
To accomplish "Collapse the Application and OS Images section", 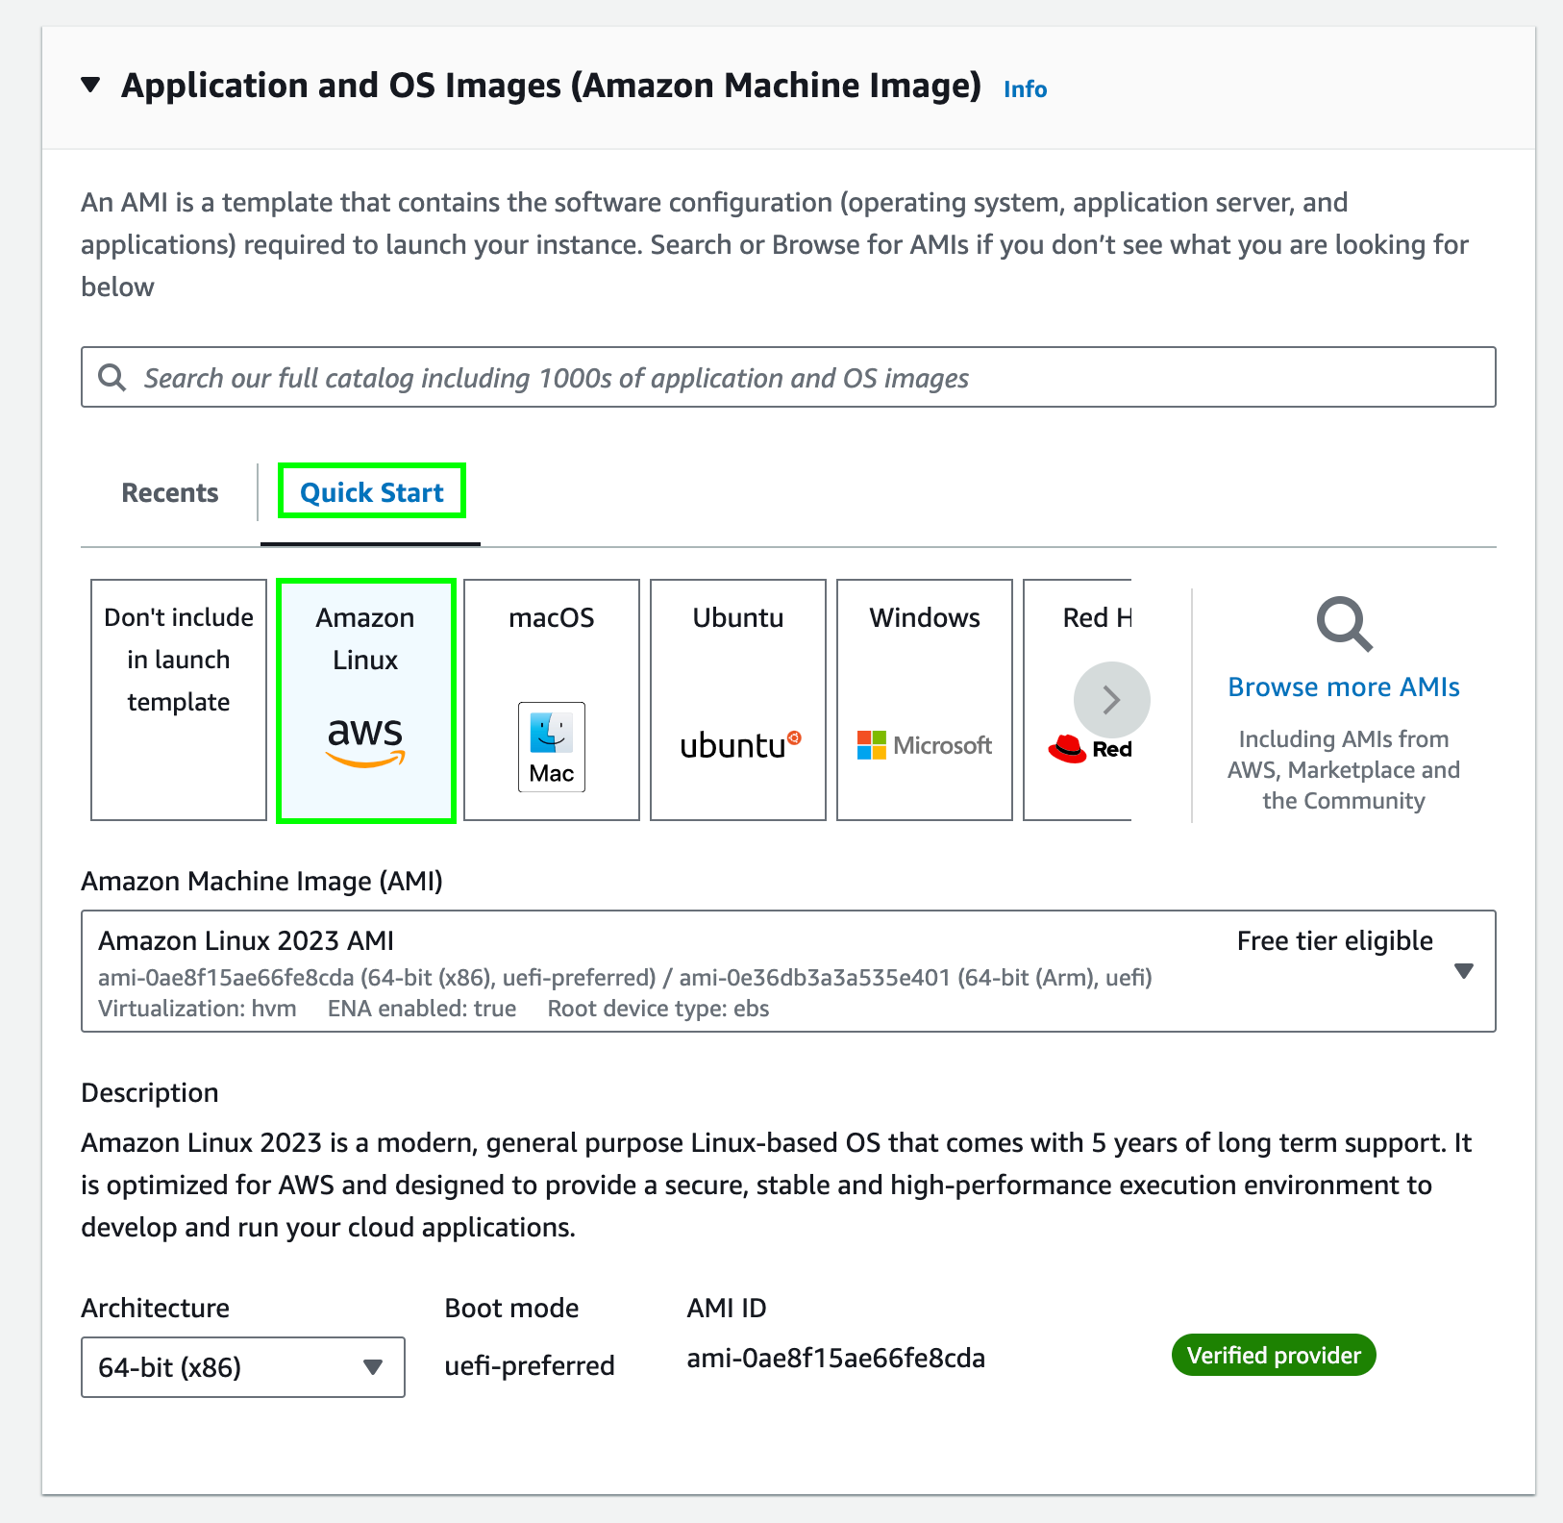I will [x=91, y=86].
